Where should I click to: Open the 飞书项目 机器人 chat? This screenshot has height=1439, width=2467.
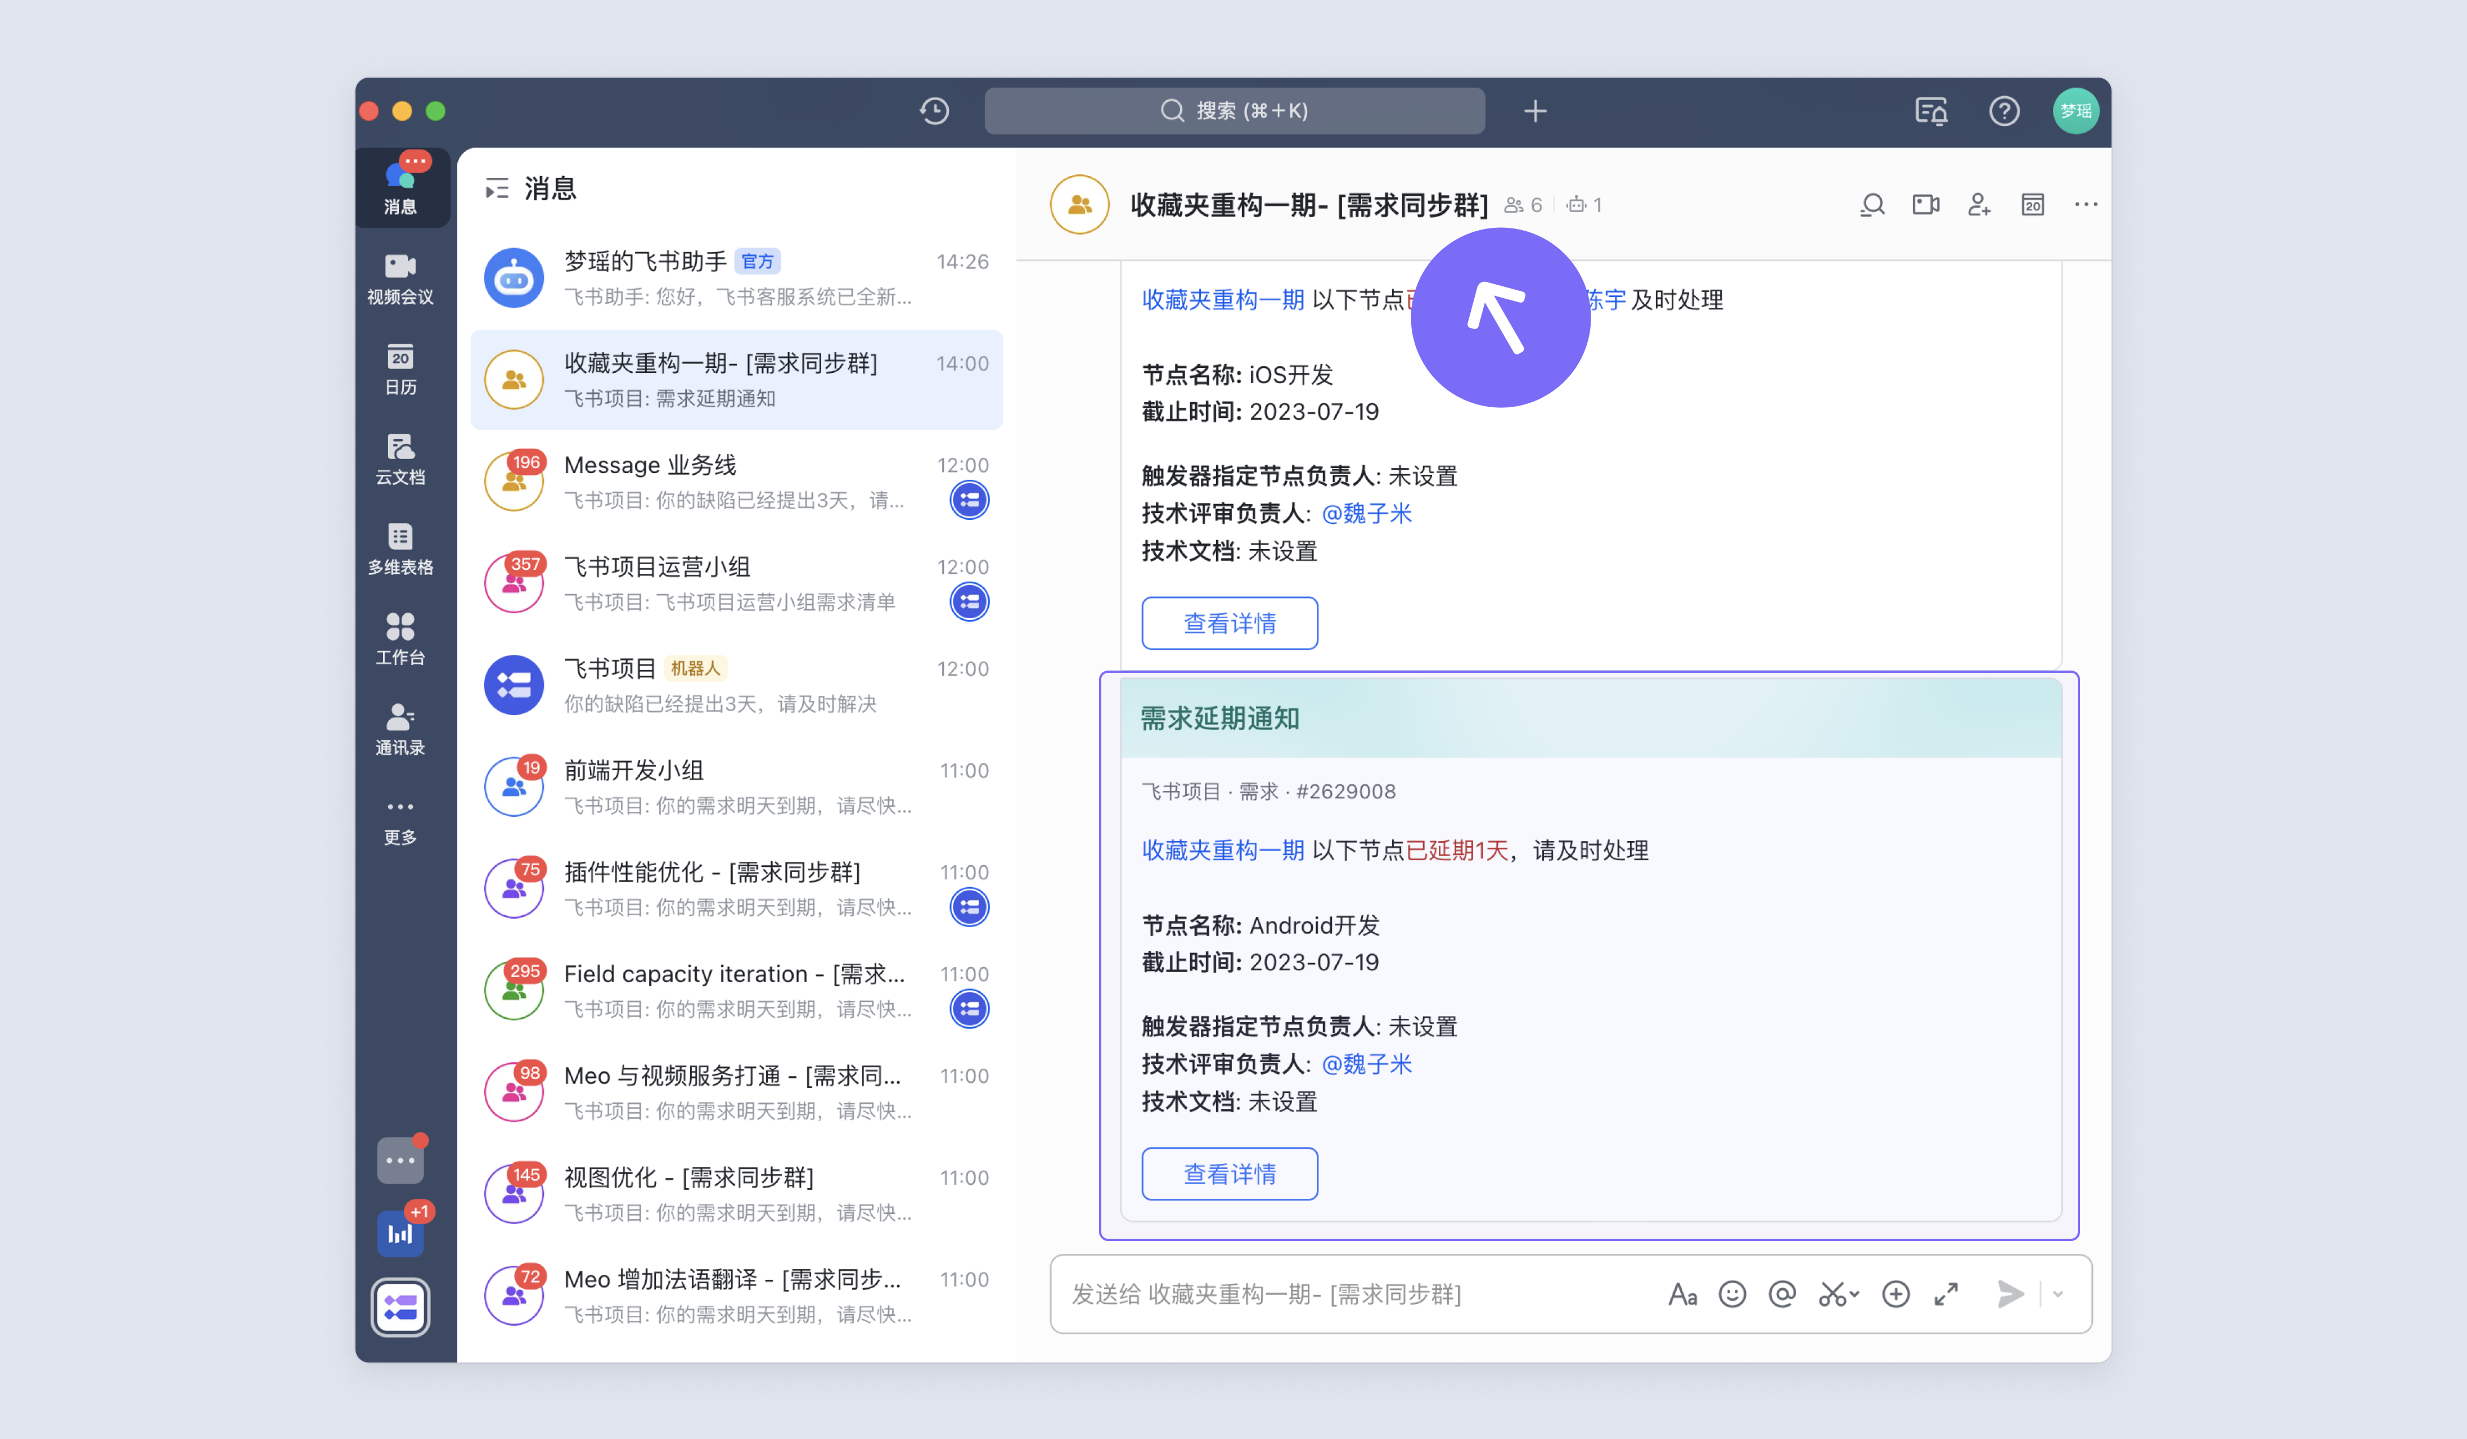click(x=736, y=685)
